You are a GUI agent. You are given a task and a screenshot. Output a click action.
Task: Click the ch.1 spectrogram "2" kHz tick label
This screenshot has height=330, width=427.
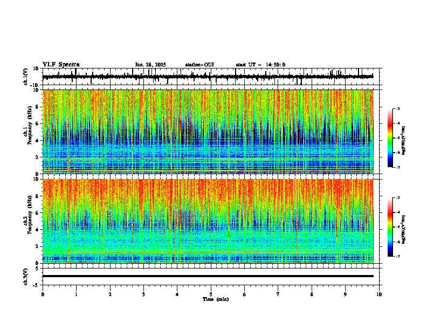(x=37, y=157)
